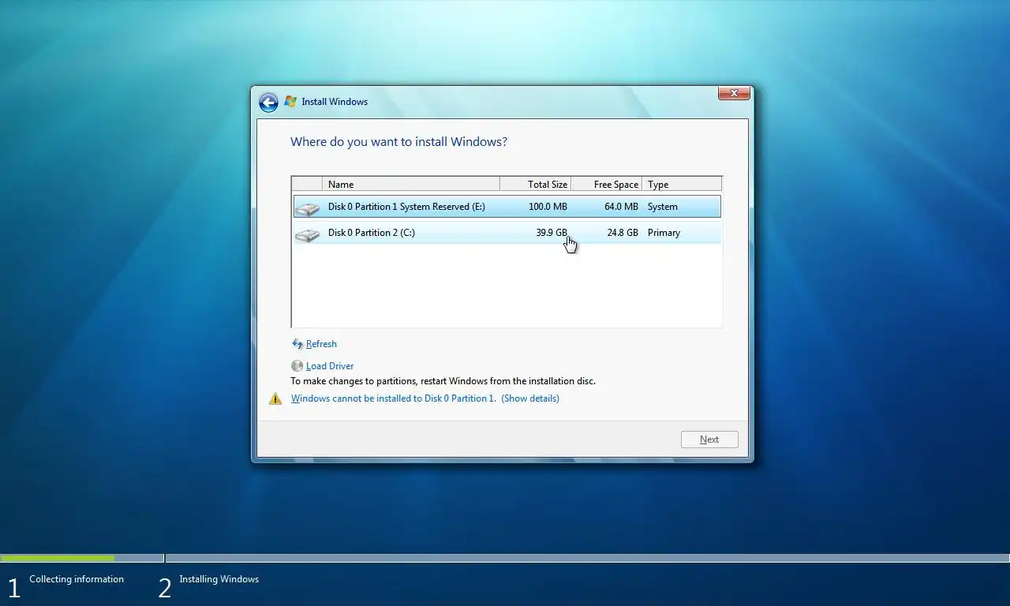Viewport: 1010px width, 606px height.
Task: Select Disk 0 Partition 2 (C:)
Action: [507, 233]
